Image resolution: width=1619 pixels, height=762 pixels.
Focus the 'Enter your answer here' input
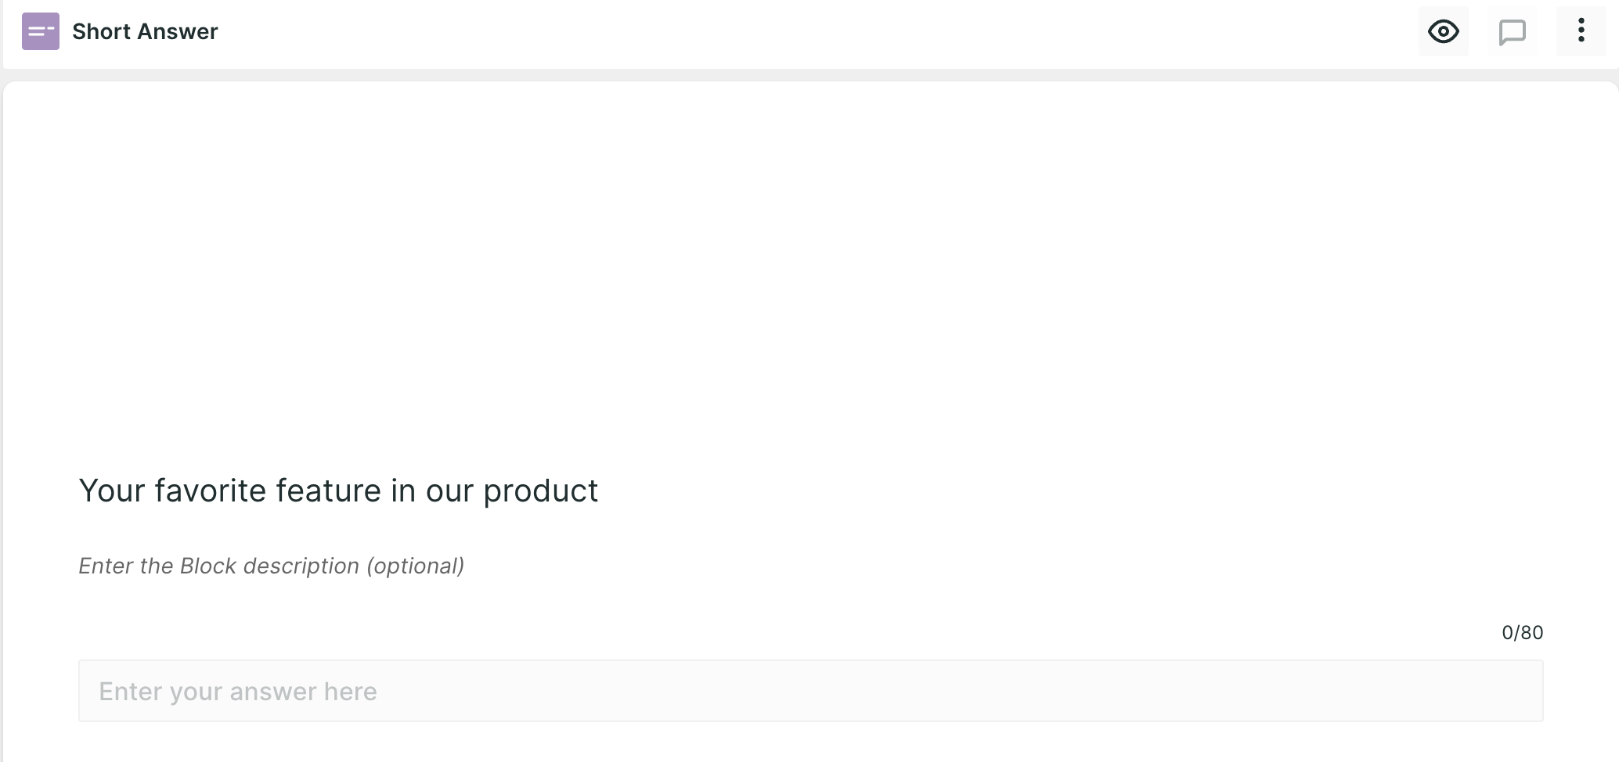coord(810,691)
